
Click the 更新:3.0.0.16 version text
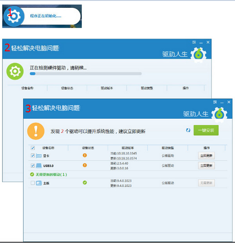119,168
